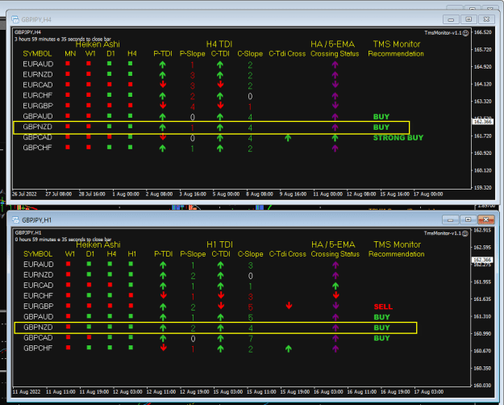
Task: Click GBPCAD H4 green Heiken Ashi square, H4 window
Action: (x=130, y=136)
